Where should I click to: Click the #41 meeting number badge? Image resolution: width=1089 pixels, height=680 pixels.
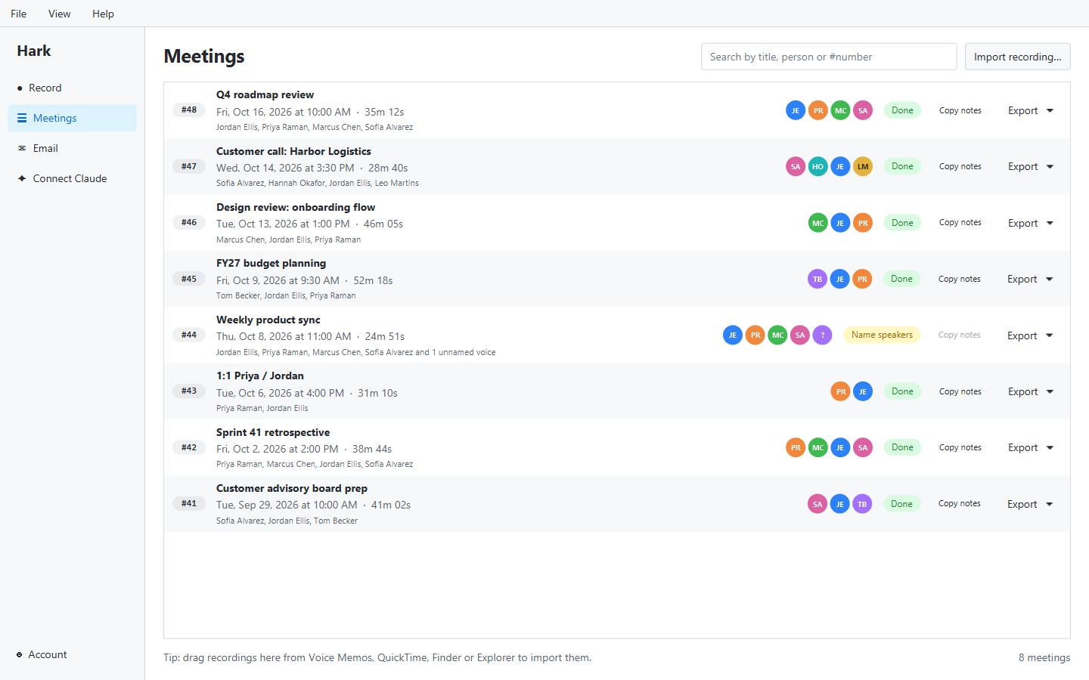(189, 503)
